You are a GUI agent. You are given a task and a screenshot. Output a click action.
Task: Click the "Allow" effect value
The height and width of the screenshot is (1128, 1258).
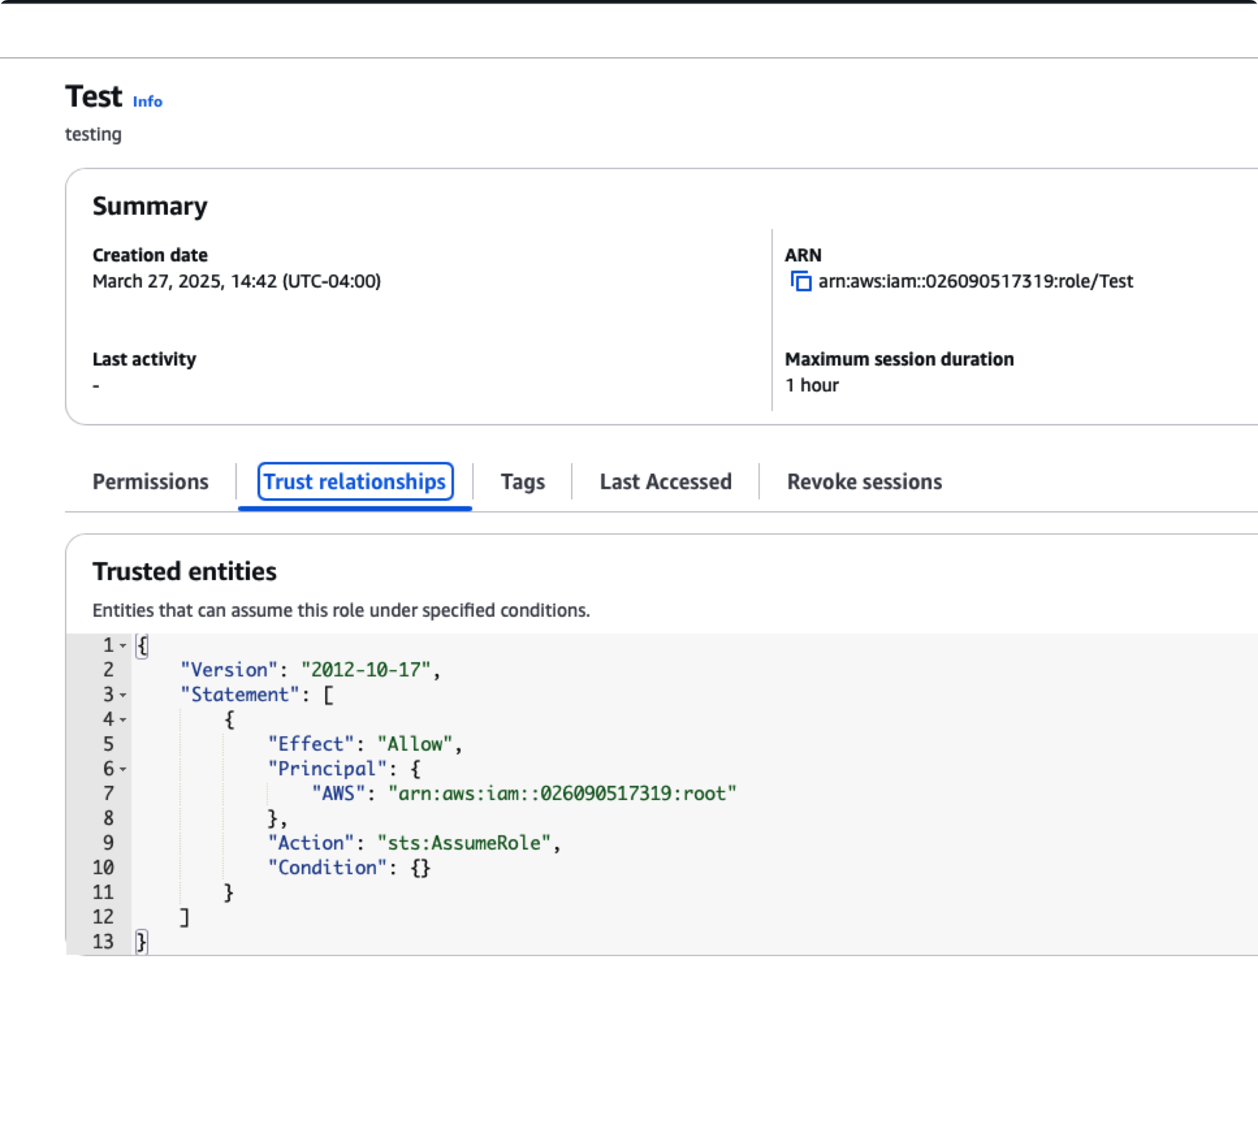(x=415, y=745)
